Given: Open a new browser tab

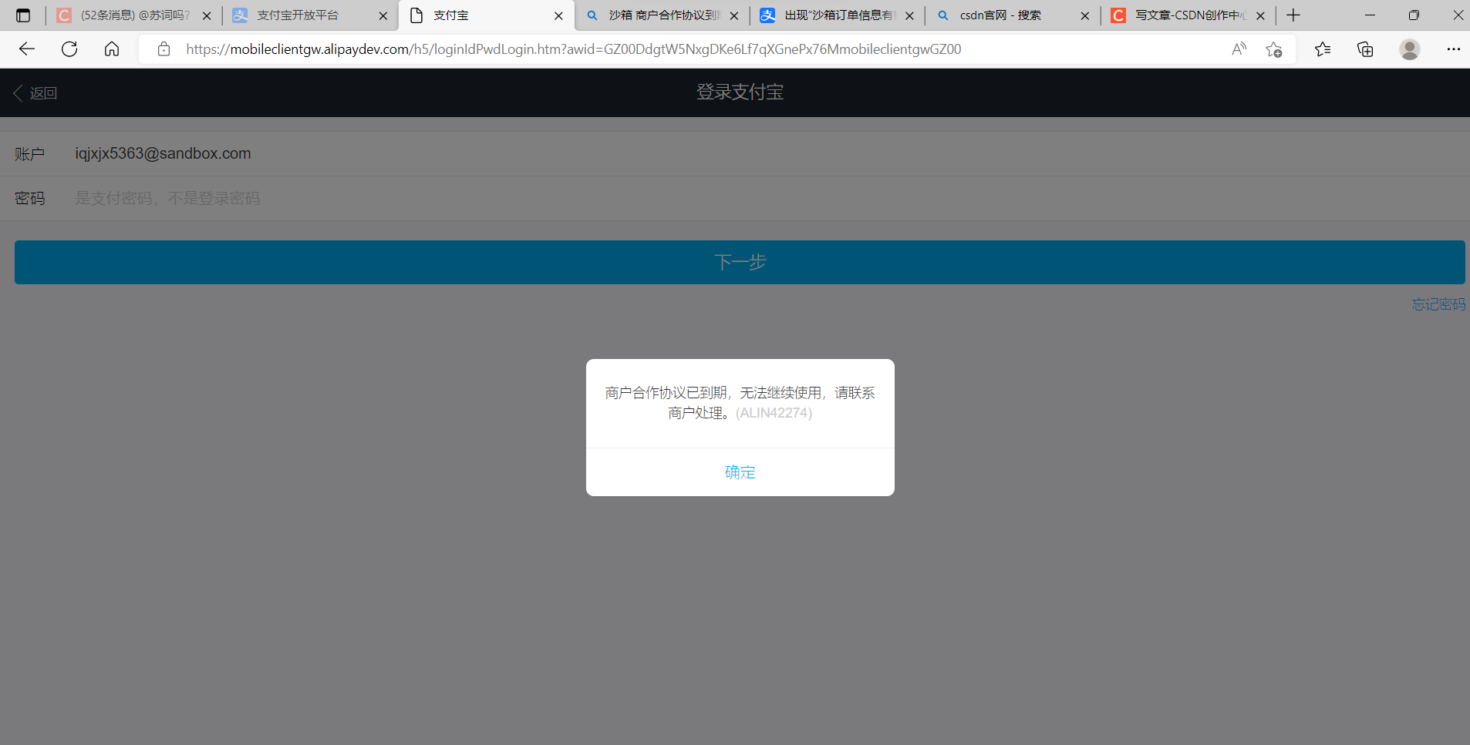Looking at the screenshot, I should point(1293,15).
